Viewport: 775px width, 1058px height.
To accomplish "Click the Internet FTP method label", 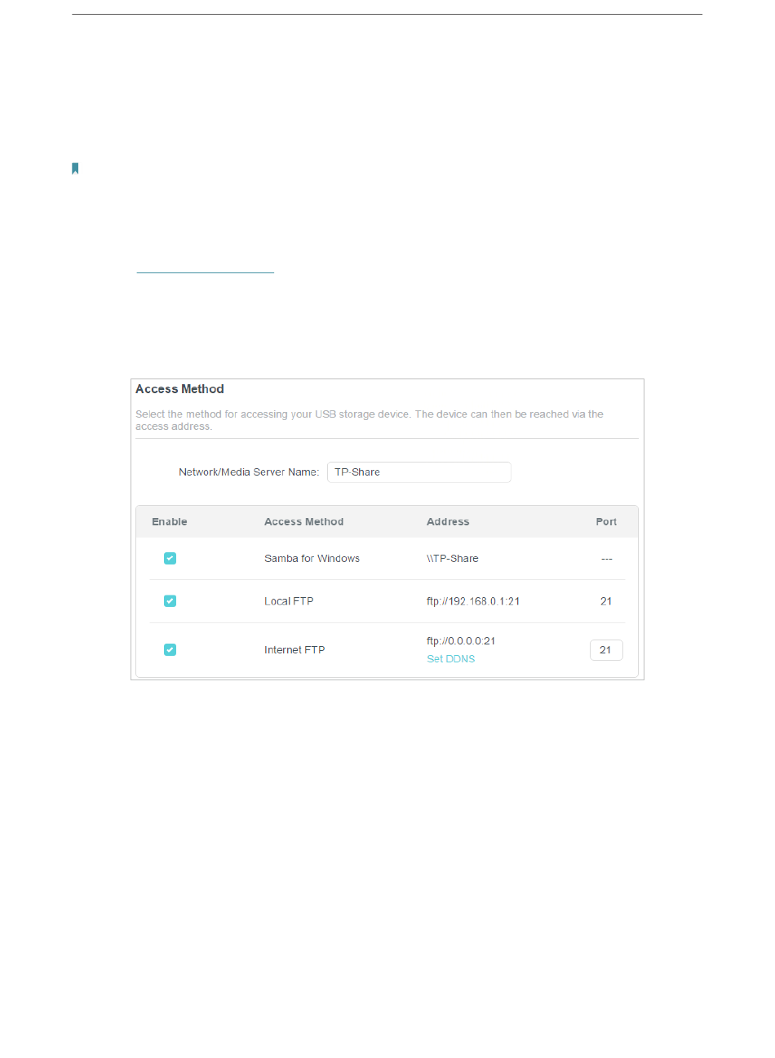I will tap(294, 650).
